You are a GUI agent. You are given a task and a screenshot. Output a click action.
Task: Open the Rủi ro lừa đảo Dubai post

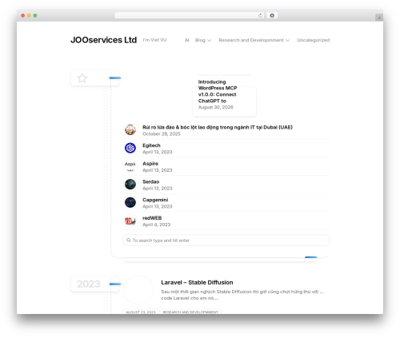click(x=218, y=127)
